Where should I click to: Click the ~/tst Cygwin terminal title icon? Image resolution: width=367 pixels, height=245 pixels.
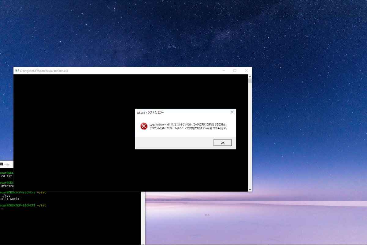click(2, 164)
